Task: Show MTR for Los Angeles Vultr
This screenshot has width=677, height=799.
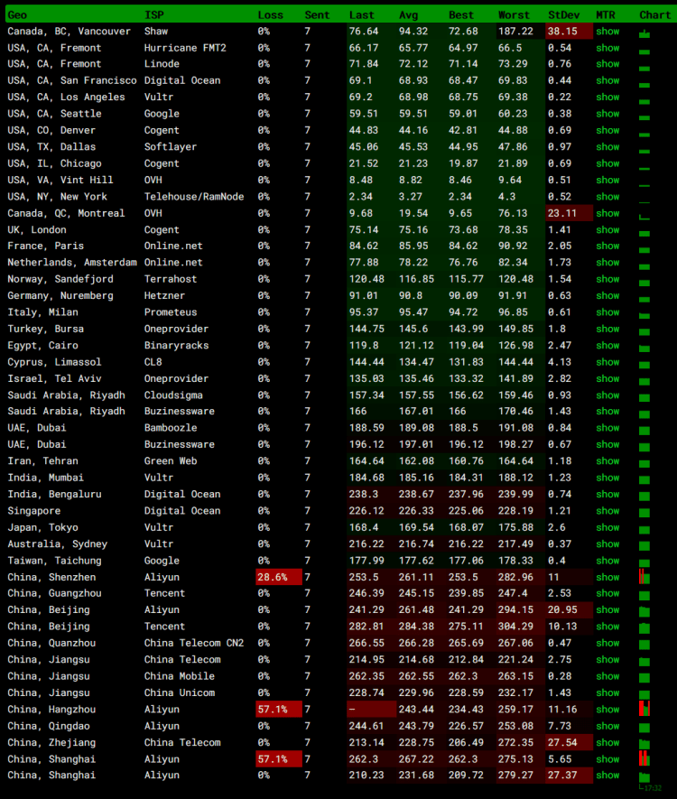Action: 607,98
